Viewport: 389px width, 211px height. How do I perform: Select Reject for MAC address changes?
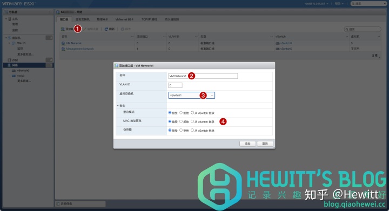coord(181,121)
